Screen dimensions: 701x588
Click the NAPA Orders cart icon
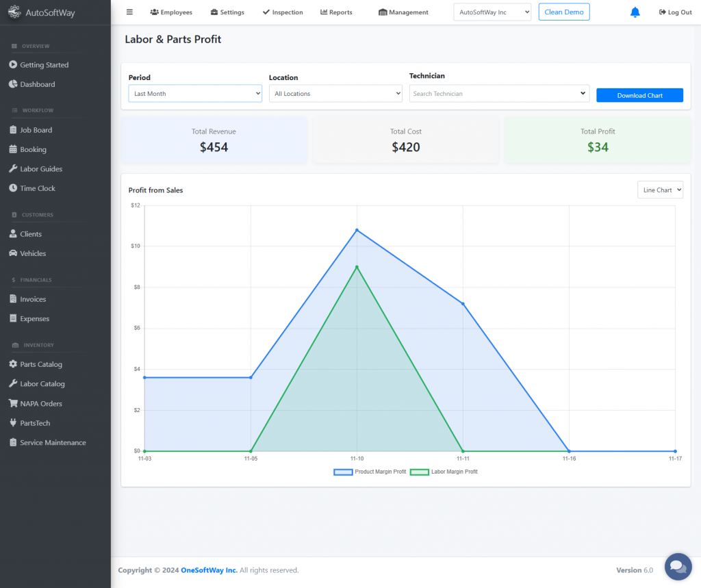(13, 404)
